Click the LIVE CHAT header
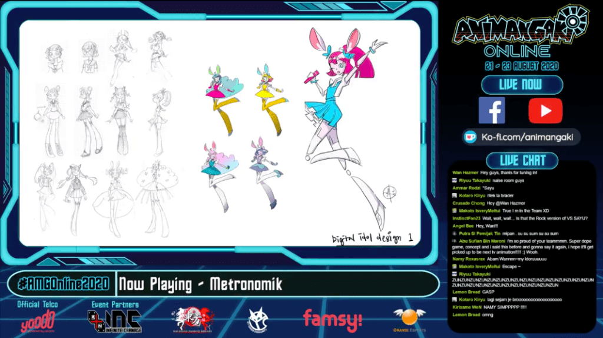Screen dimensions: 603x338 pos(522,160)
